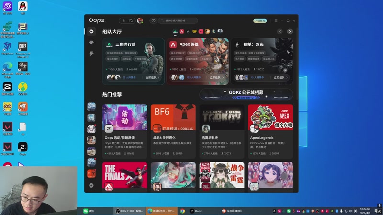
Task: Open the chat messages icon beside search
Action: (x=153, y=21)
